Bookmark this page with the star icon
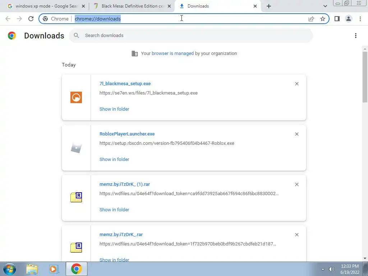 coord(323,19)
